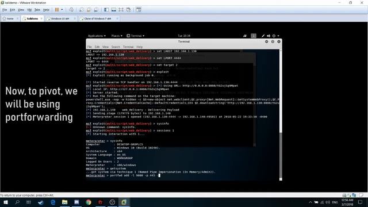Click the portfwd command line in terminal
This screenshot has height=207, width=368.
[x=123, y=175]
